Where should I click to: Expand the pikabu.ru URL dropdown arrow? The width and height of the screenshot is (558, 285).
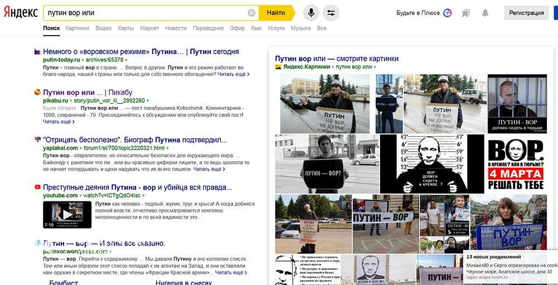(148, 101)
